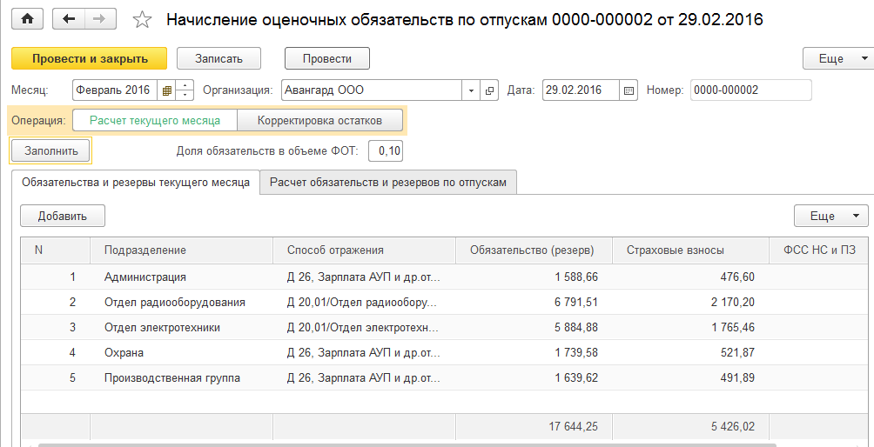Image resolution: width=874 pixels, height=447 pixels.
Task: Navigate forward with the right arrow
Action: (100, 19)
